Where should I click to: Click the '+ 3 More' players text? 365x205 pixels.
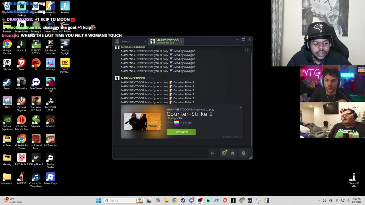tap(186, 123)
